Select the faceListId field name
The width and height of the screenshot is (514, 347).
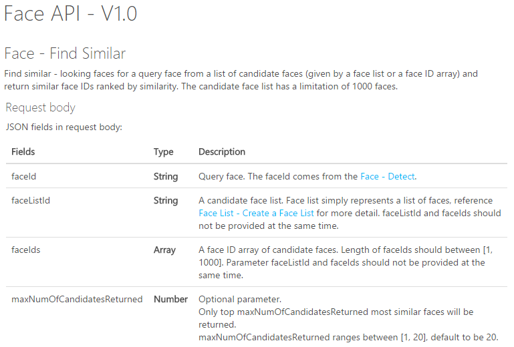(31, 200)
